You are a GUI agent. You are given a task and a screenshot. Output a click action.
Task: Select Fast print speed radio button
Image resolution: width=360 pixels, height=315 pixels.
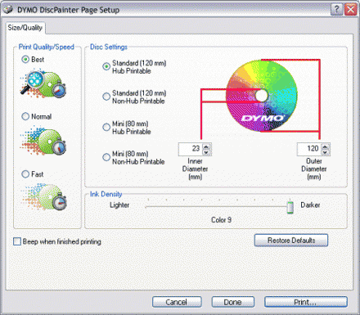click(25, 174)
